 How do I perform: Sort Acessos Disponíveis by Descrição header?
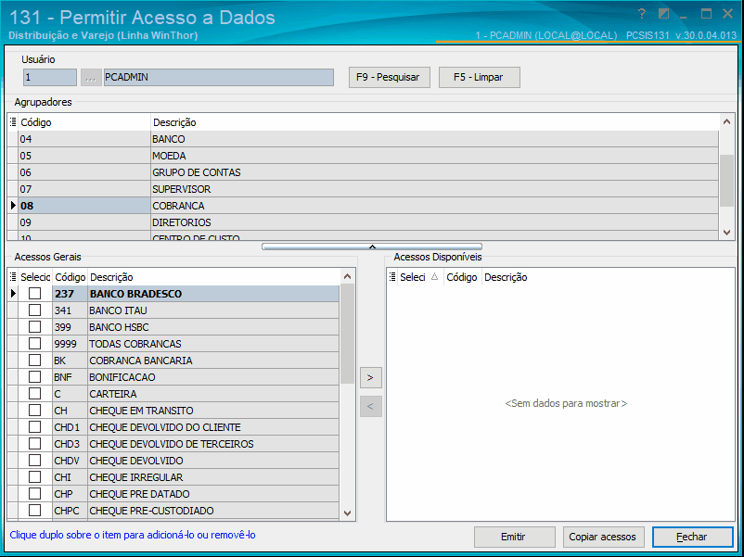coord(608,277)
